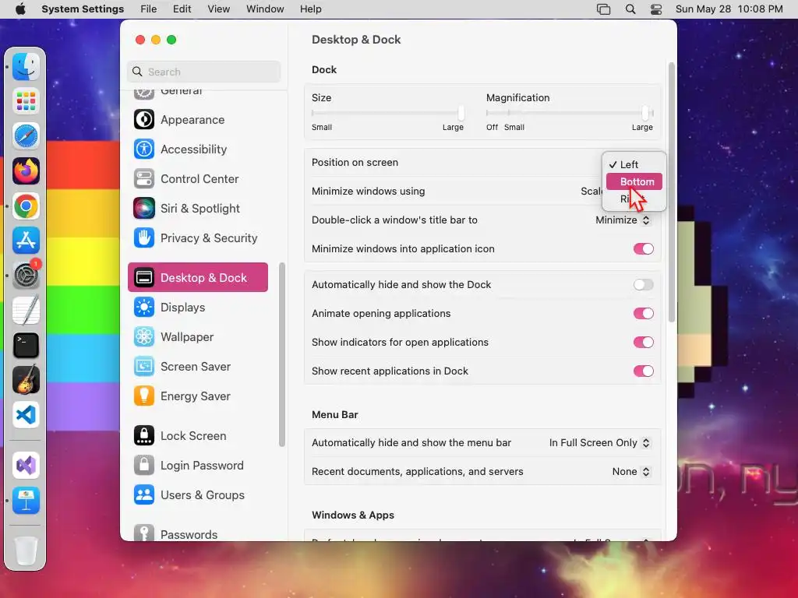Viewport: 798px width, 598px height.
Task: Click the settings pane vertical scrollbar
Action: 671,192
